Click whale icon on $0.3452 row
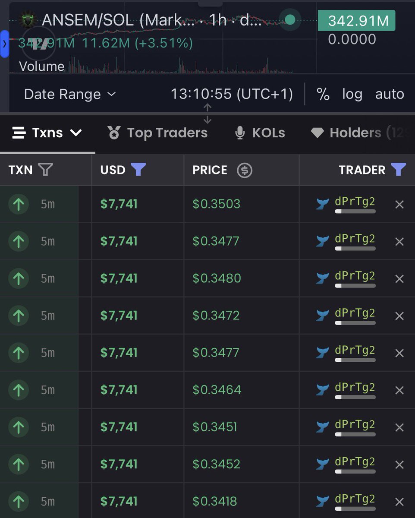The image size is (415, 518). [x=322, y=464]
